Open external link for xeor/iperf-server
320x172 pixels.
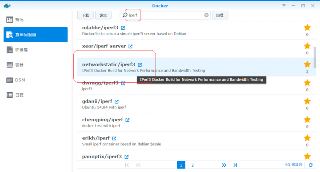pos(130,46)
